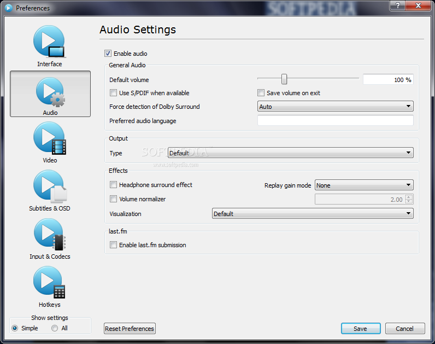This screenshot has height=344, width=435.
Task: Toggle the Enable audio checkbox
Action: 108,53
